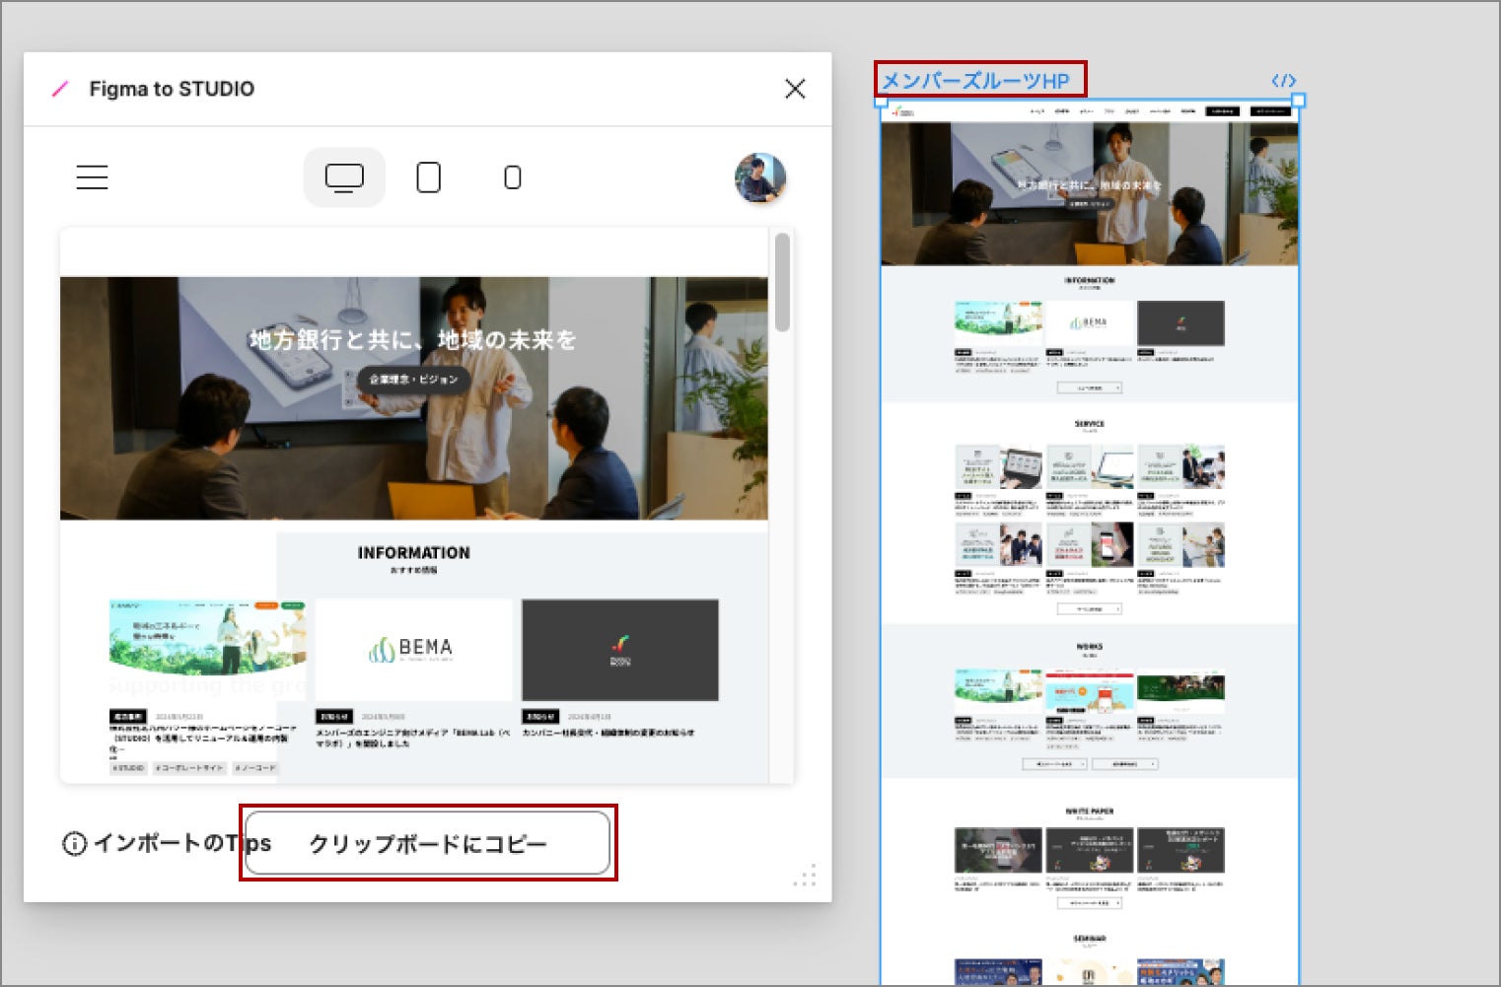Select the メンバーズルーツHP frame label
Viewport: 1501px width, 987px height.
(975, 81)
